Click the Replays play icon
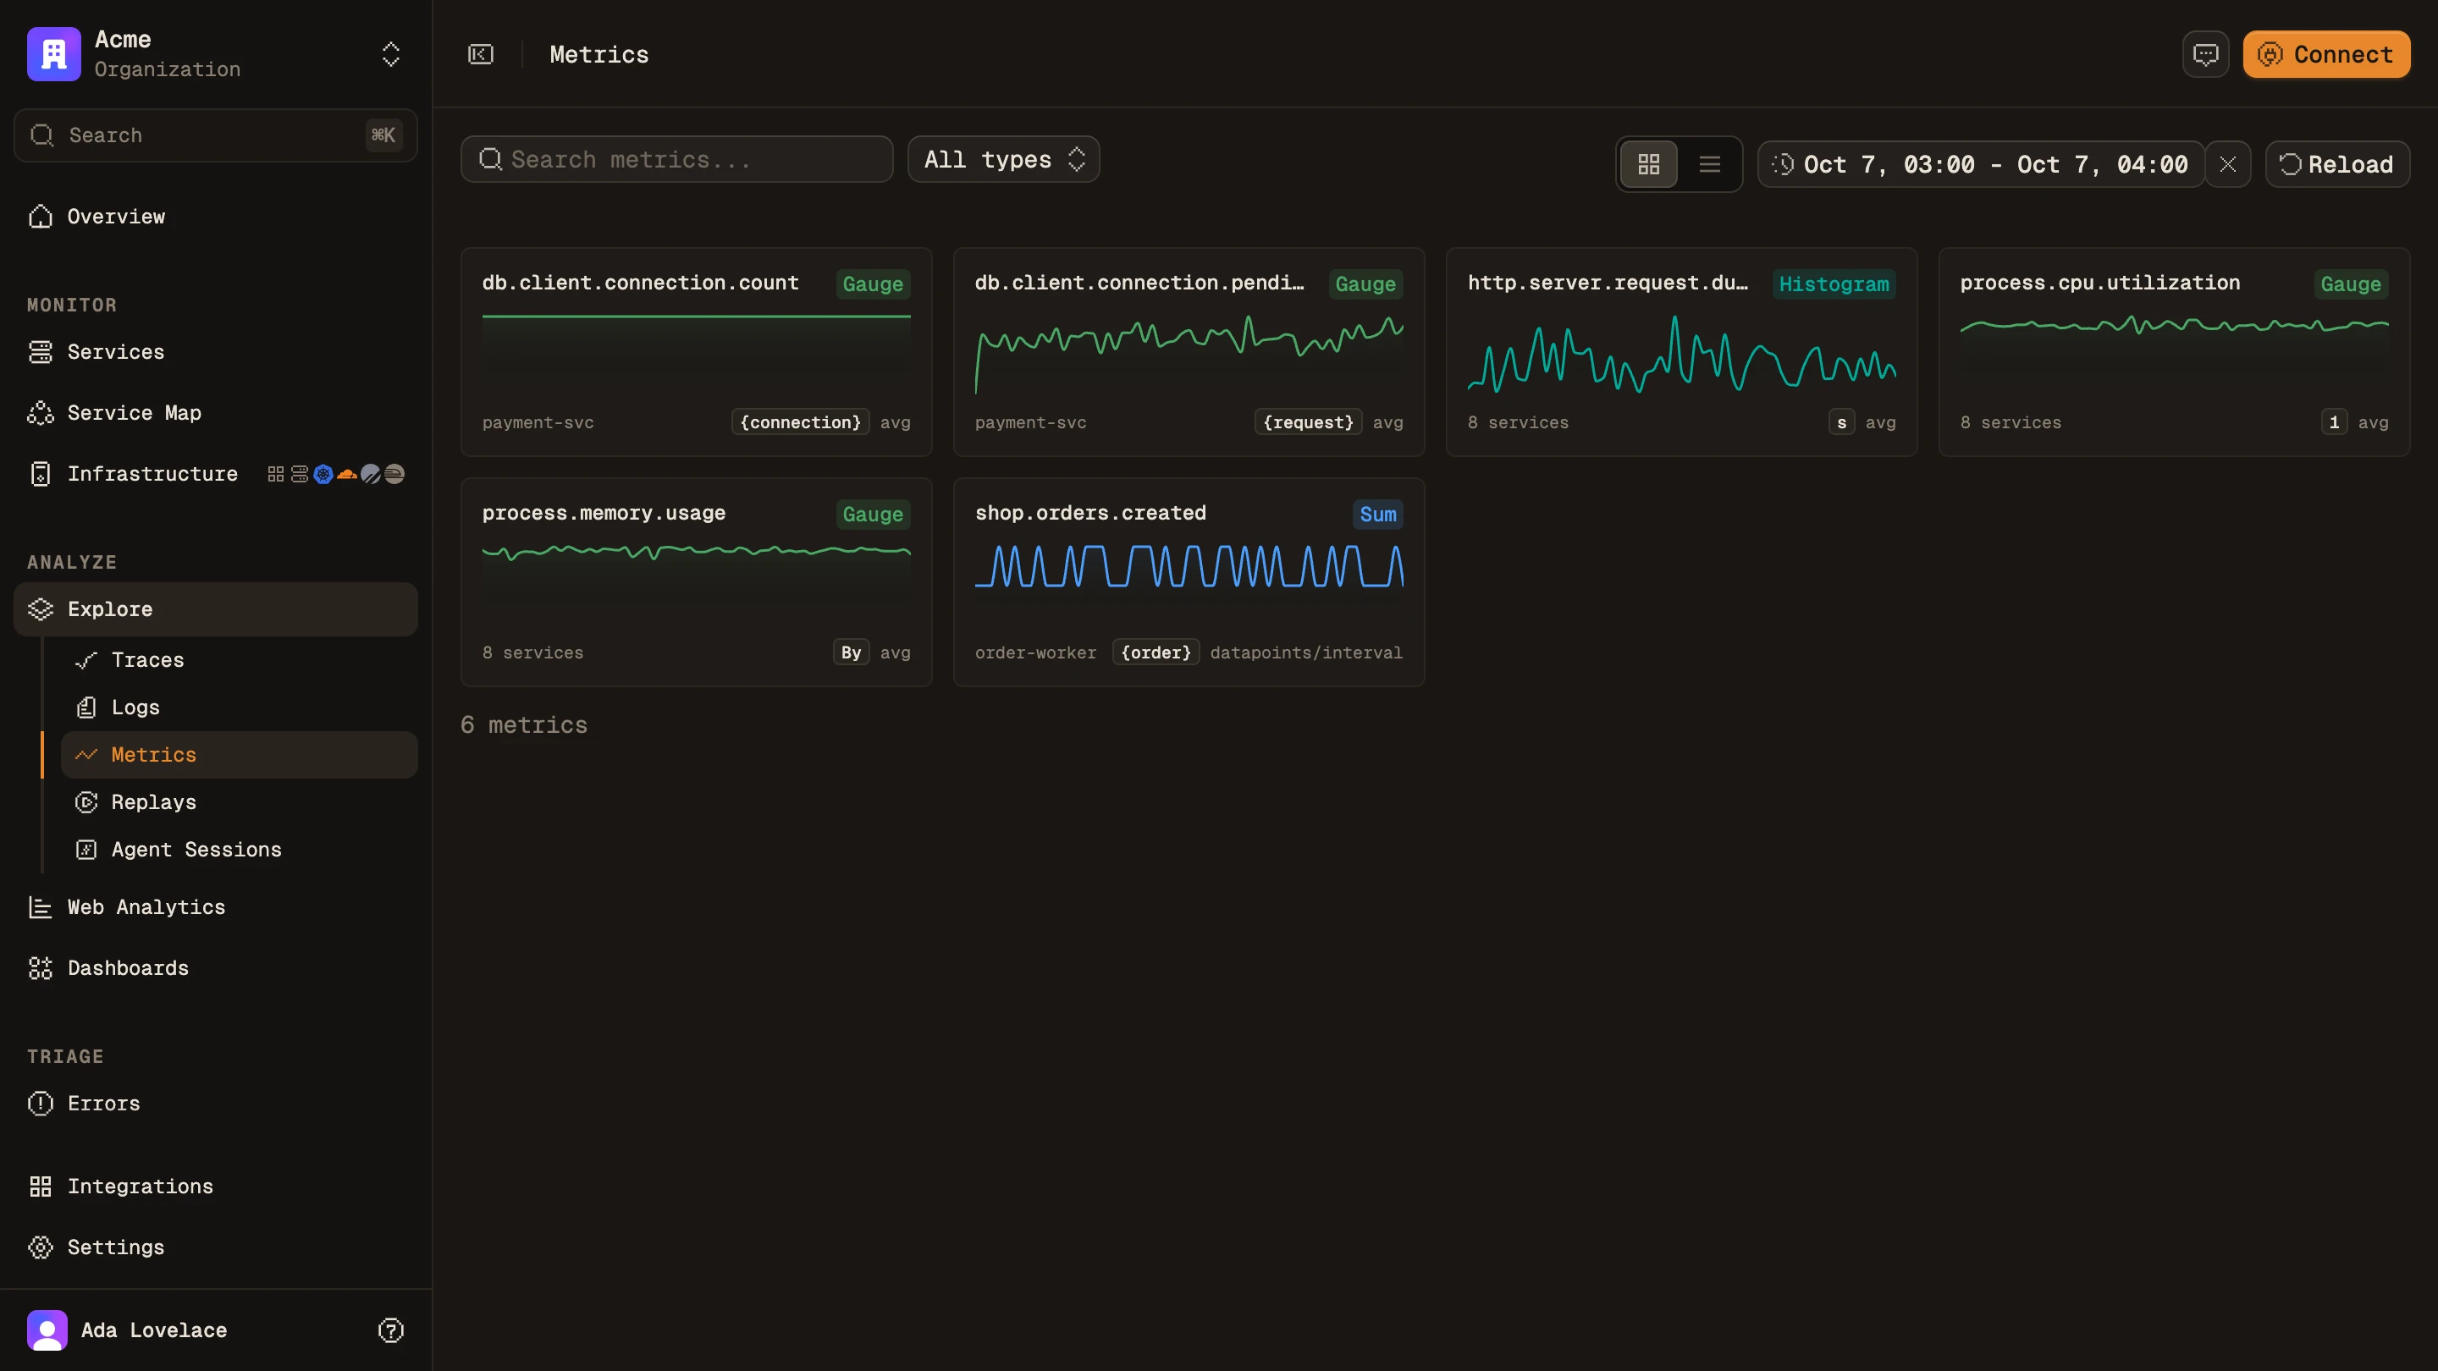Screen dimensions: 2438x1371 coord(86,802)
